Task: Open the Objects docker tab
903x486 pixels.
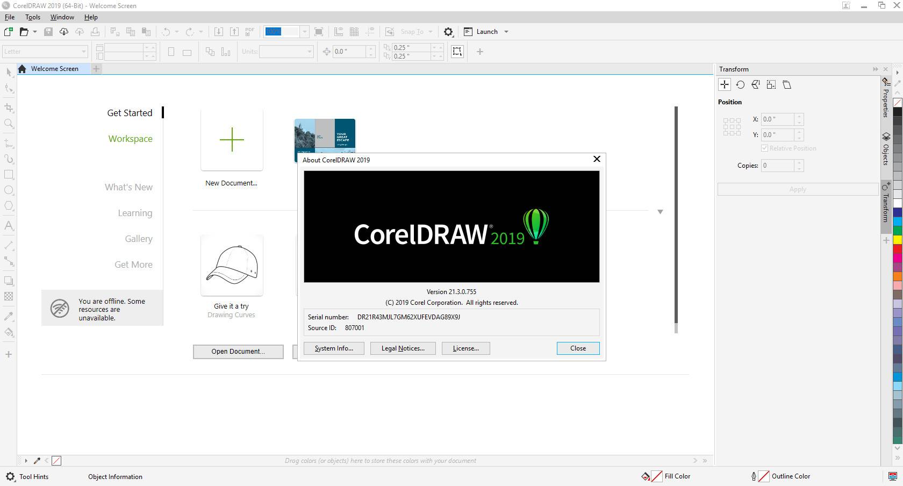Action: tap(886, 149)
